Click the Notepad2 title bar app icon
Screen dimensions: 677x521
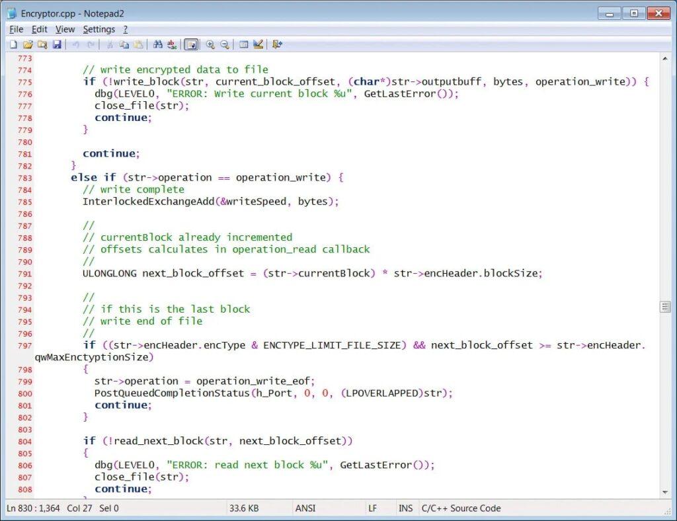[x=12, y=13]
